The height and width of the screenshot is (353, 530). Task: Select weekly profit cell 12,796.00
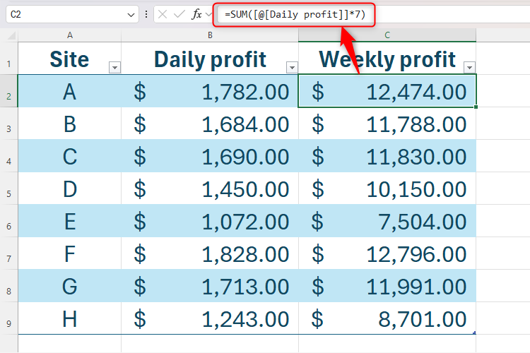pos(387,253)
